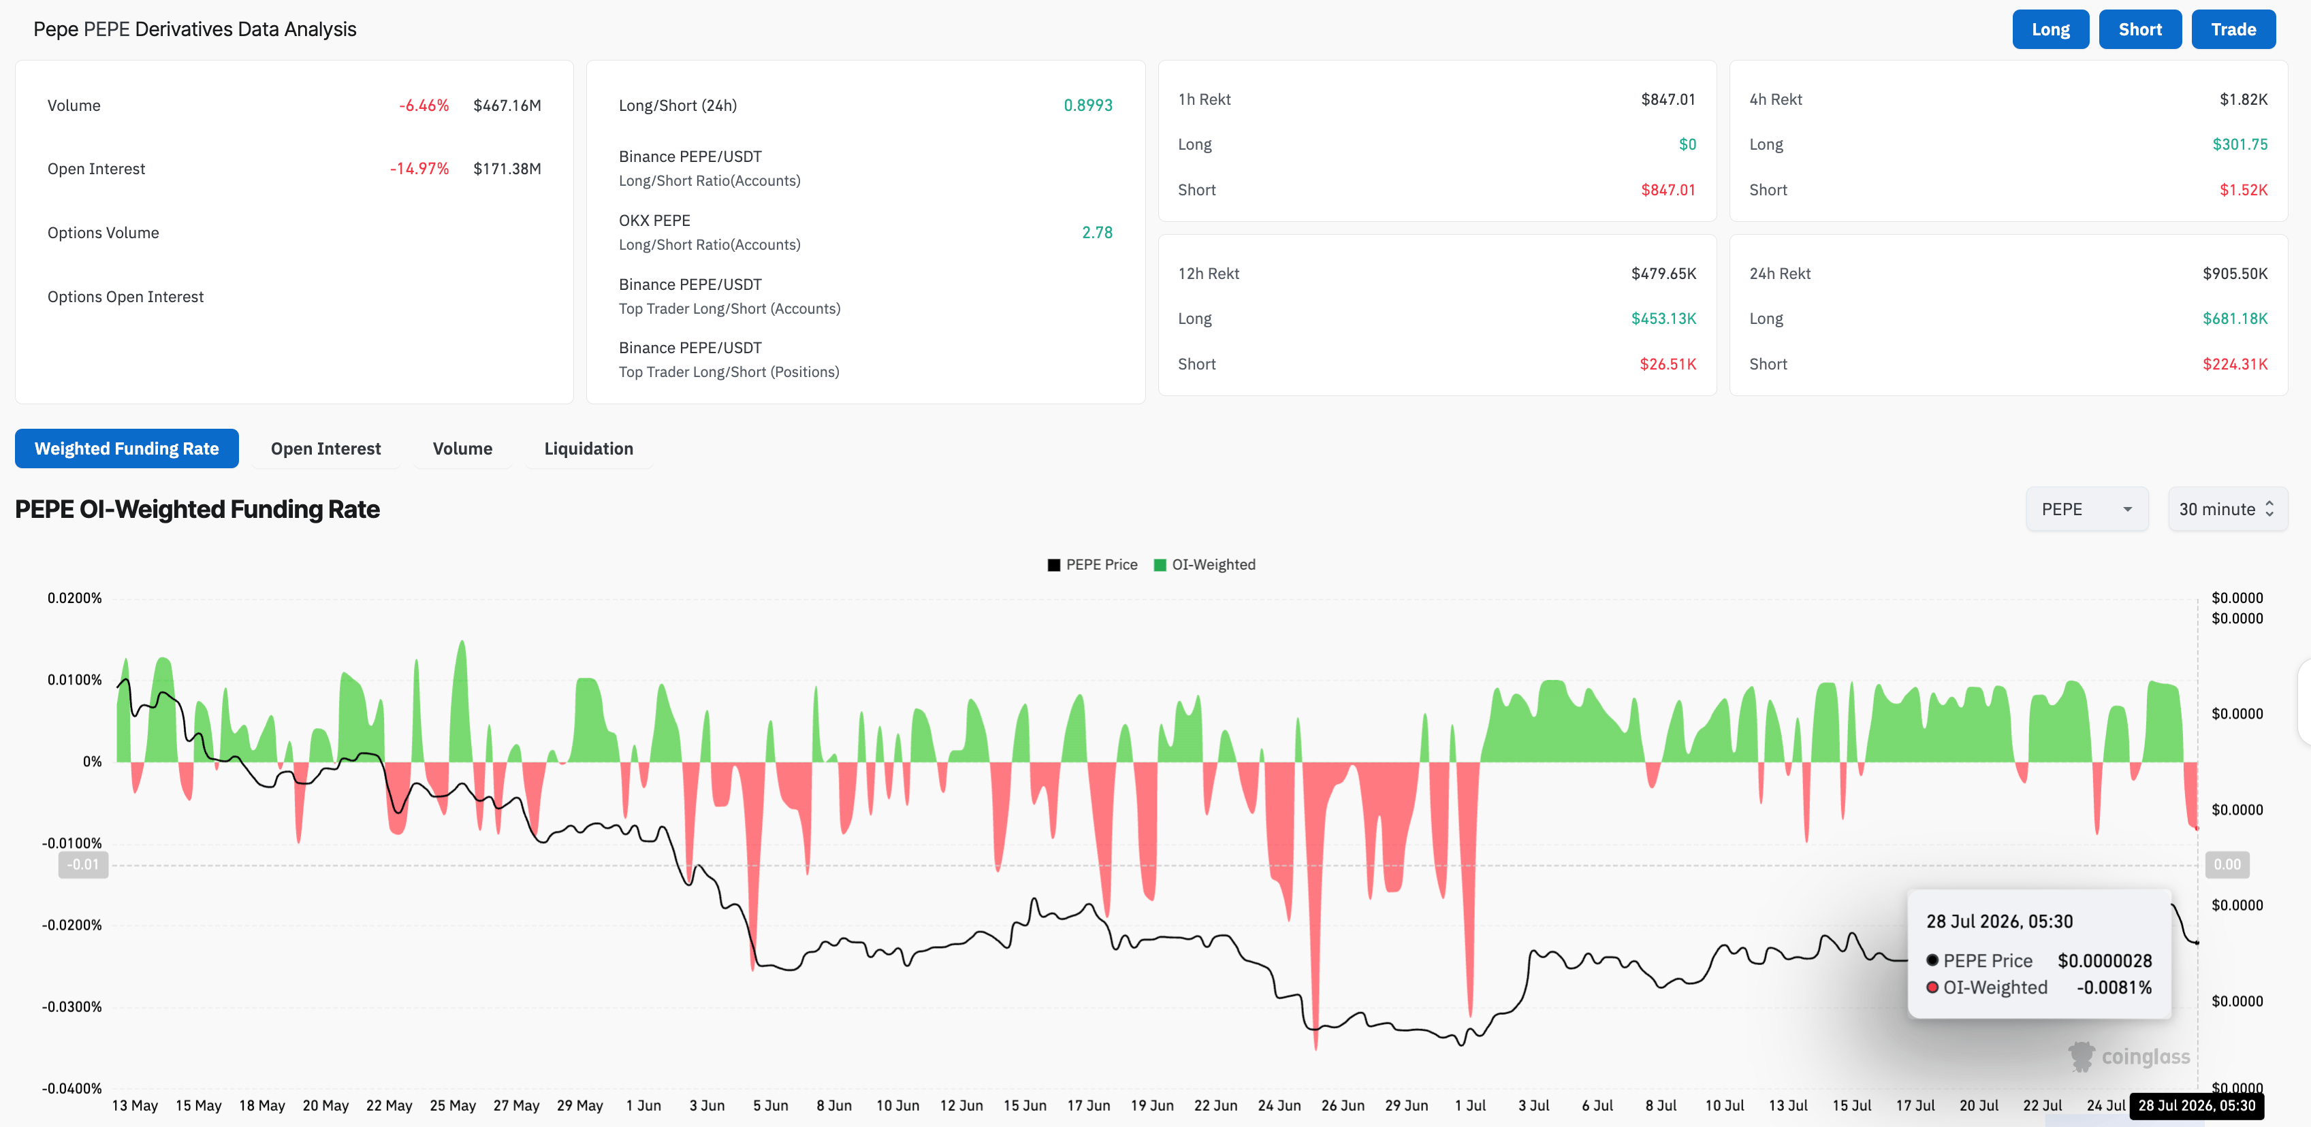Toggle PEPE Price legend series
This screenshot has height=1127, width=2311.
(1093, 565)
